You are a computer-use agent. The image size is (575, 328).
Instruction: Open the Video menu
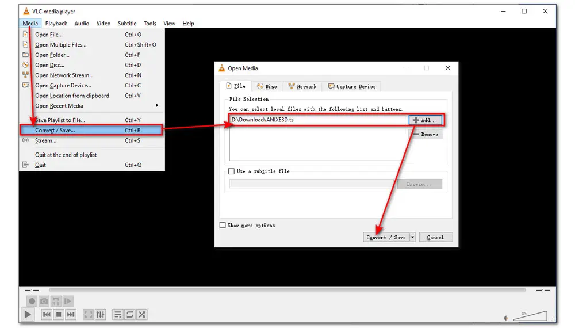(103, 24)
